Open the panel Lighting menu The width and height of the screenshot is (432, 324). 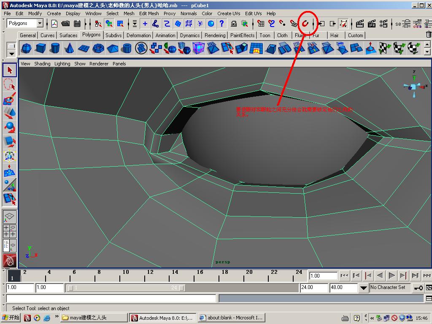pyautogui.click(x=62, y=64)
